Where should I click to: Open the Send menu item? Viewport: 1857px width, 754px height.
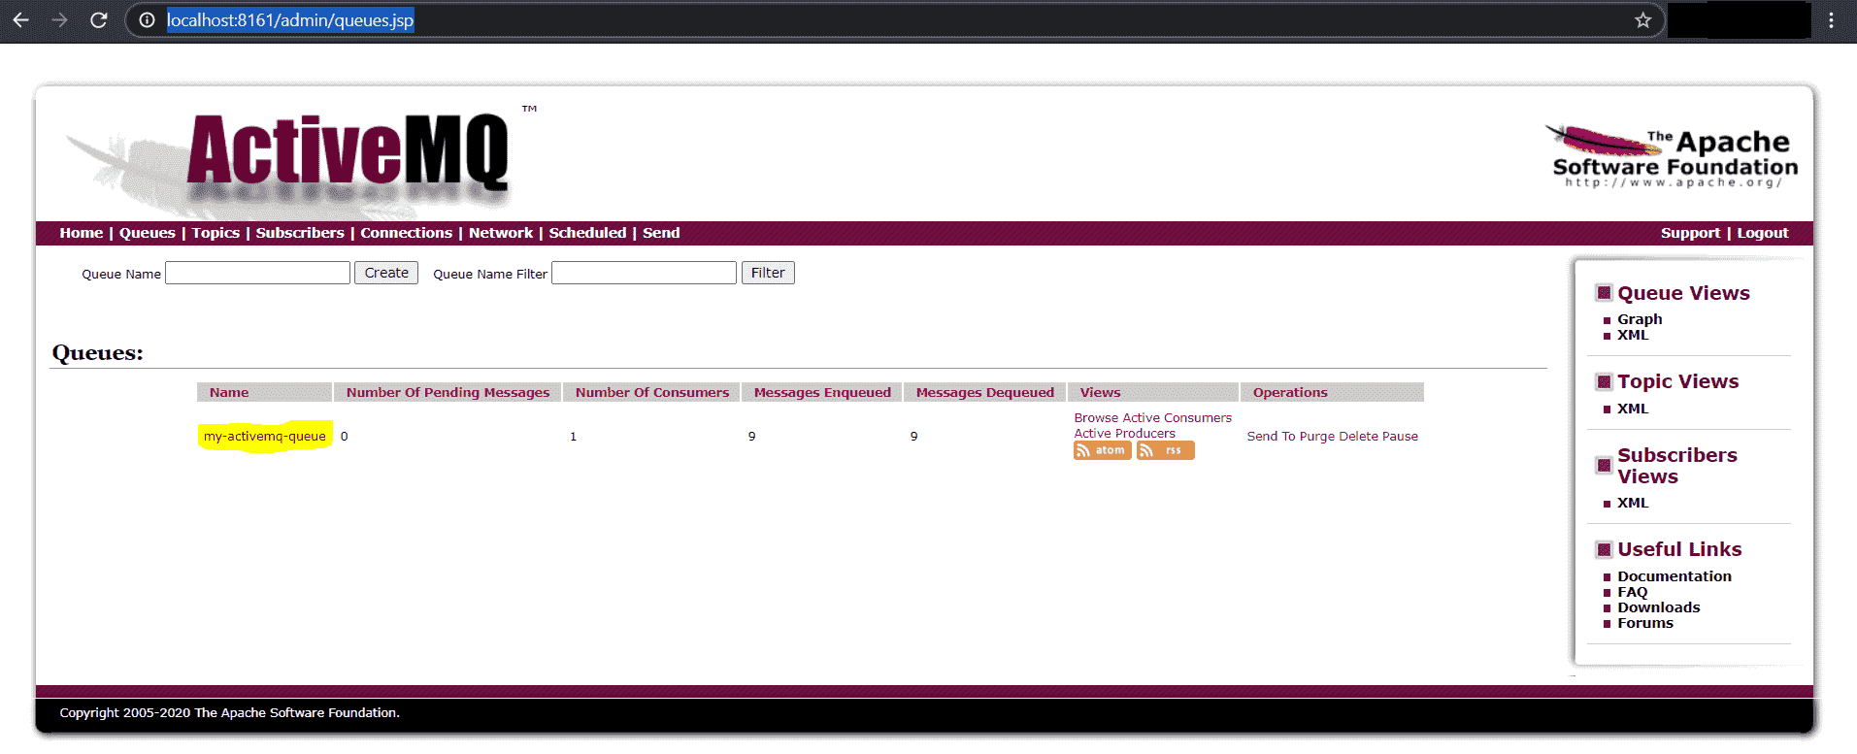click(661, 233)
